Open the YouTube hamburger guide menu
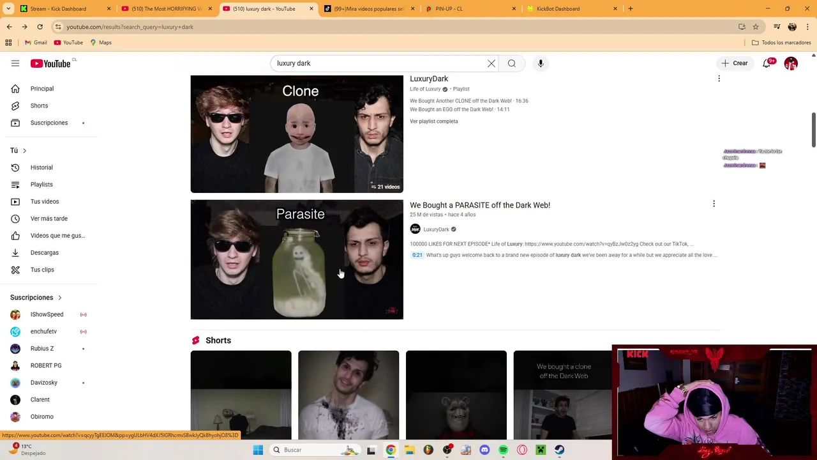817x460 pixels. pyautogui.click(x=15, y=63)
